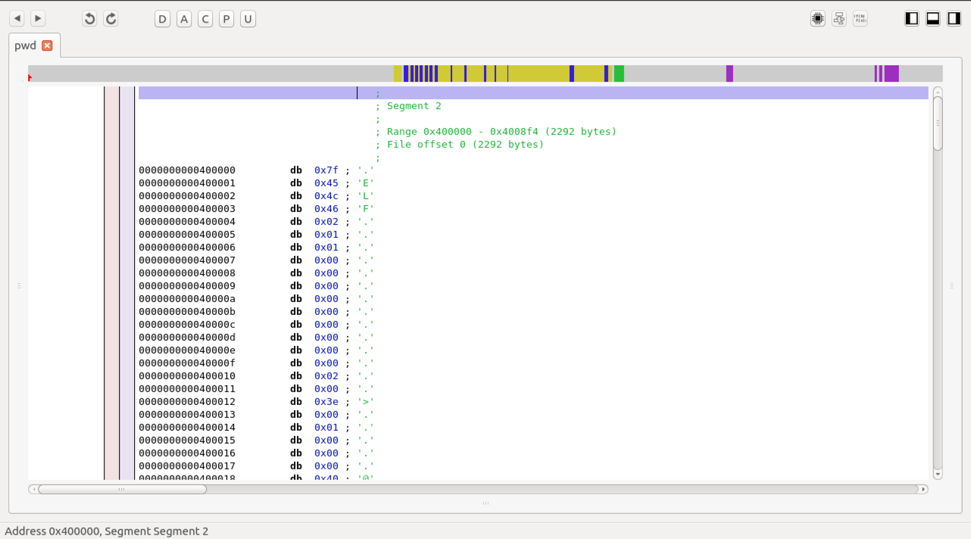
Task: Navigate forward with the right arrow button
Action: click(x=38, y=18)
